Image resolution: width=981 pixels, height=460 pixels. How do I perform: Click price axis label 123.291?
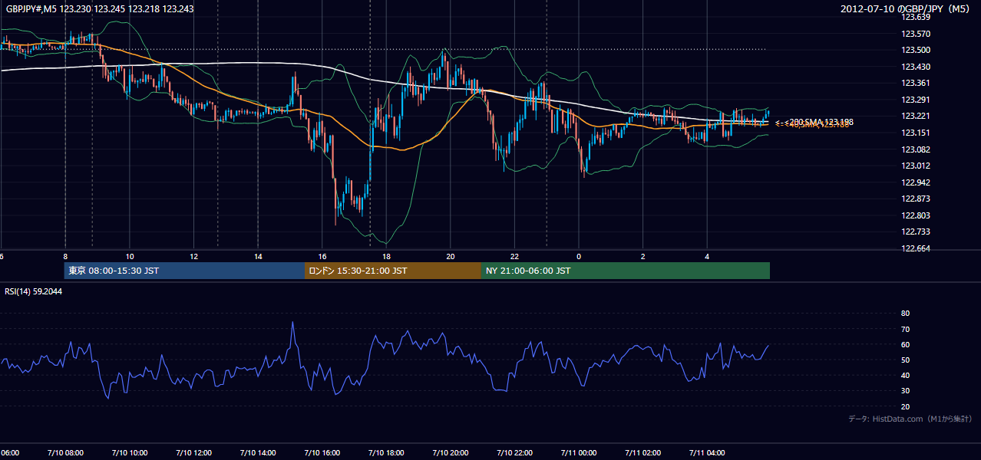point(916,100)
